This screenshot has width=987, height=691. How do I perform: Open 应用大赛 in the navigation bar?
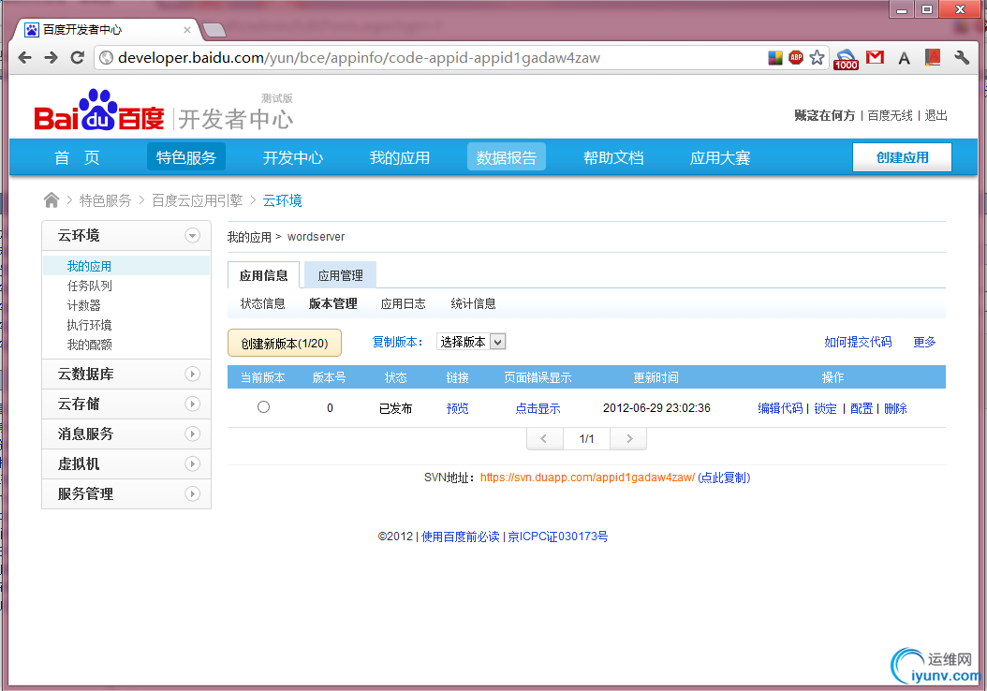(720, 157)
